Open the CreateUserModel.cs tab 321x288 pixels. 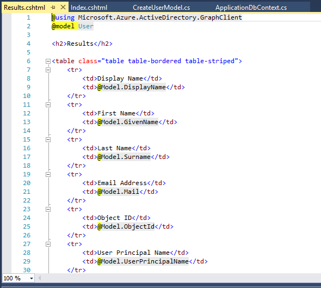[x=162, y=8]
